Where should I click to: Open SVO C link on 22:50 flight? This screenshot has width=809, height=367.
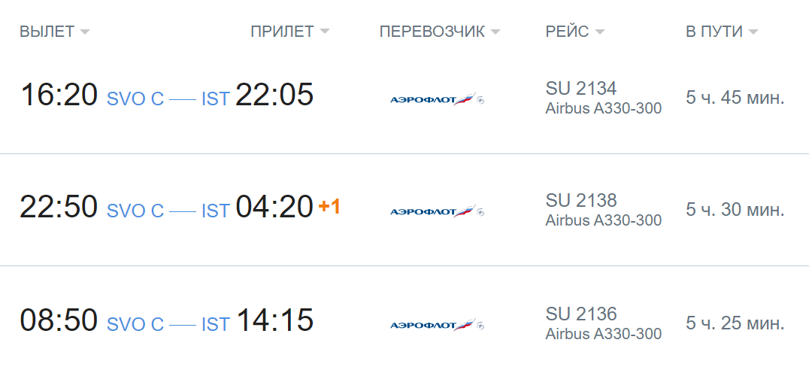pyautogui.click(x=135, y=211)
